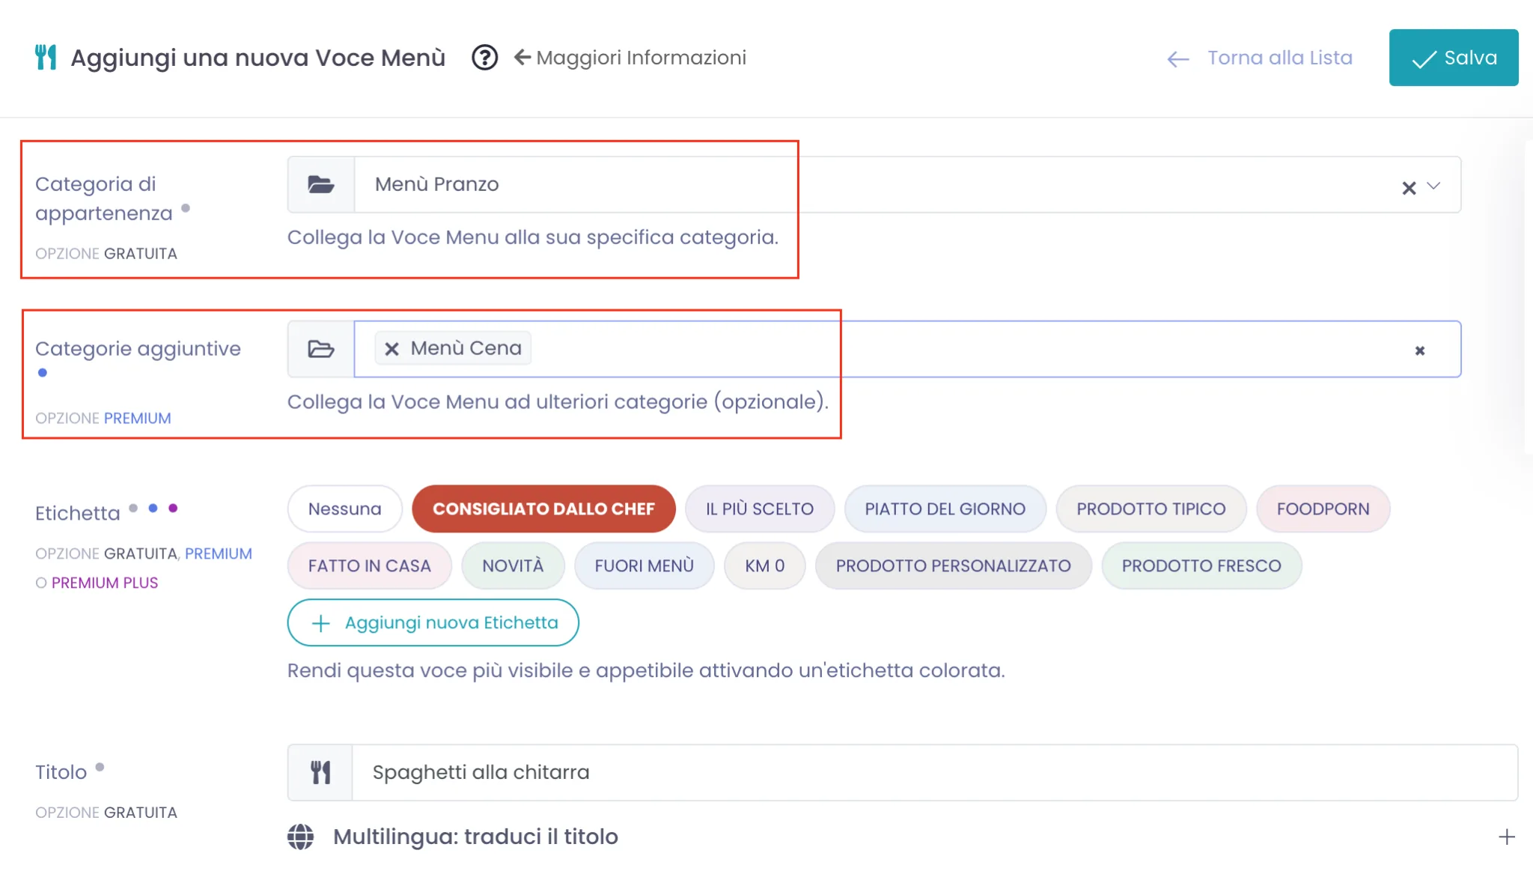
Task: Click the help question mark icon
Action: coord(484,58)
